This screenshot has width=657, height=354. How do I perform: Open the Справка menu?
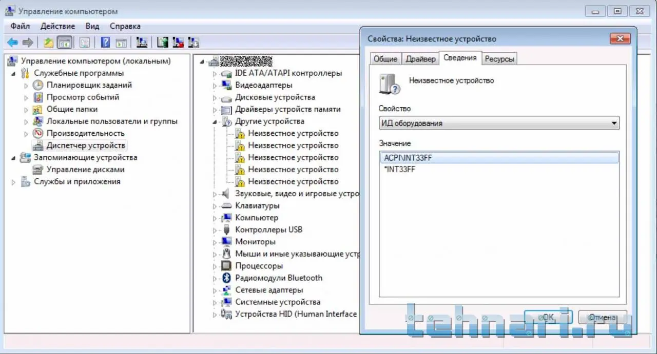coord(125,26)
